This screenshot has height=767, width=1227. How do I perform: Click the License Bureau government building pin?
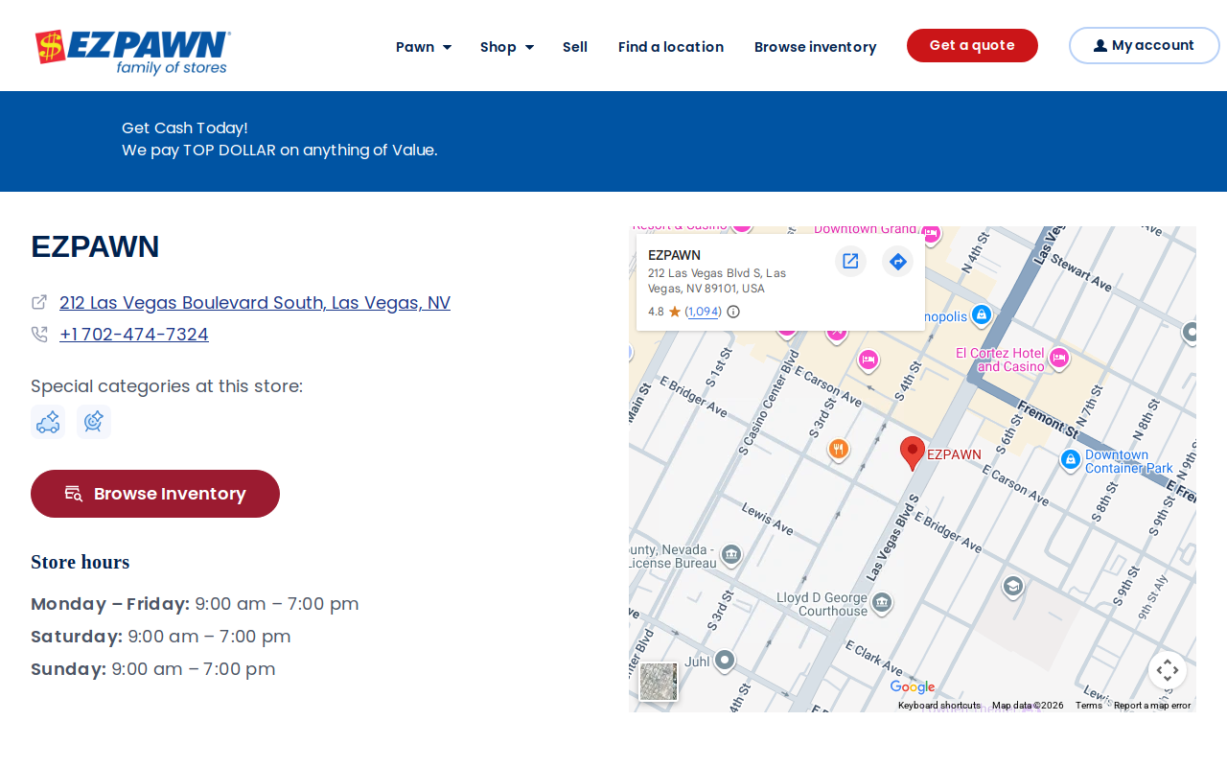(x=731, y=554)
